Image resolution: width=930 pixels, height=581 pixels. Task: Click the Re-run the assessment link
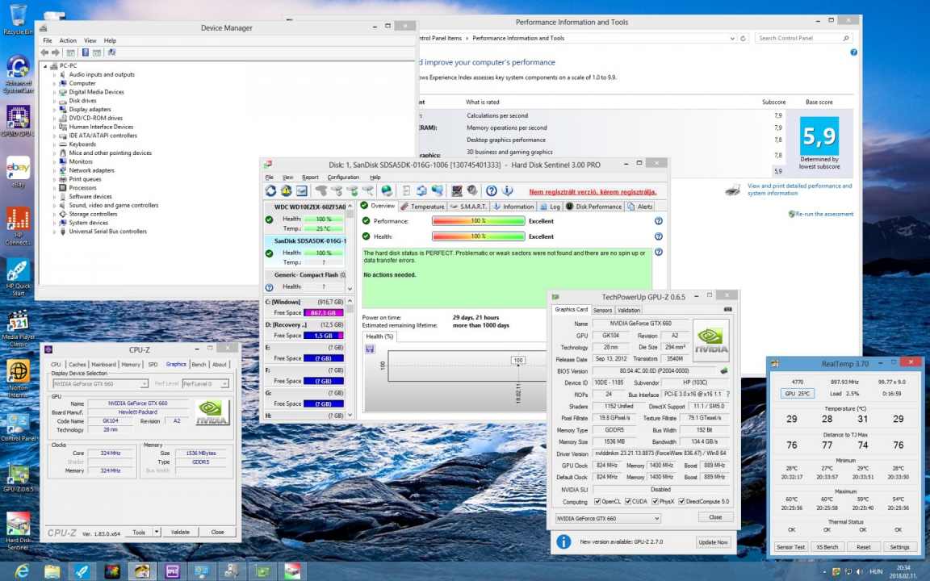(823, 214)
